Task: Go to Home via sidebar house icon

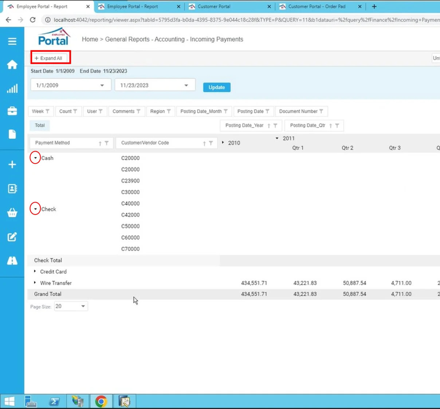Action: pos(12,64)
